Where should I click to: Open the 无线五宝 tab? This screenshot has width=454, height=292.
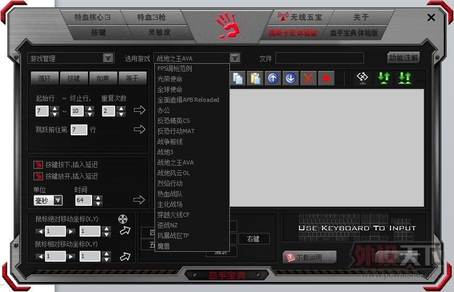click(x=301, y=17)
